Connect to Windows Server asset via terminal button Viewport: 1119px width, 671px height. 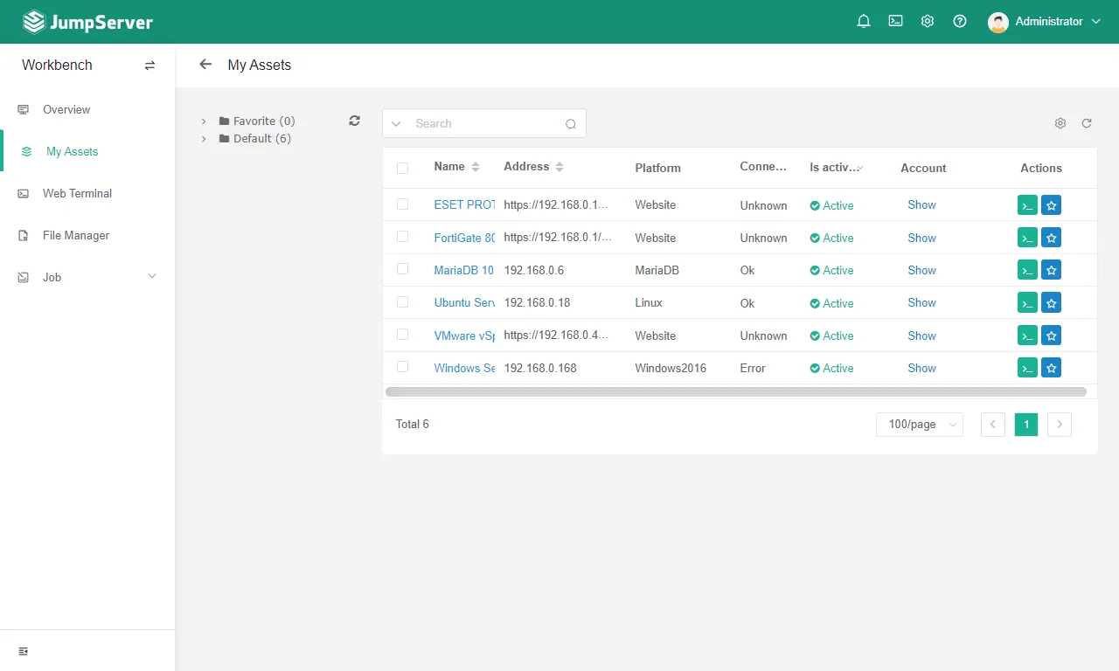tap(1027, 368)
